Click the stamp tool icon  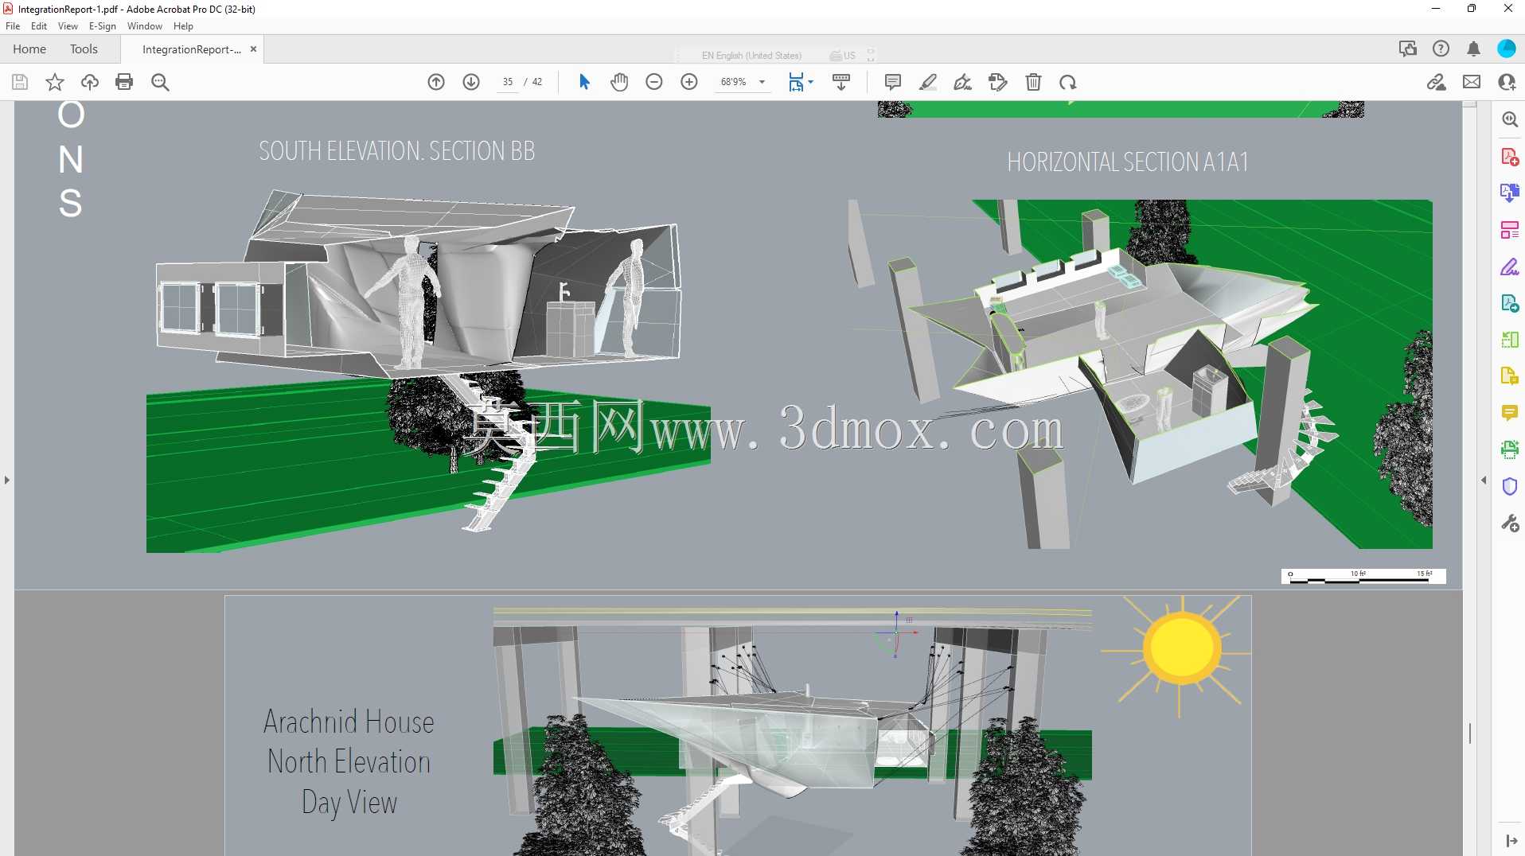pos(998,82)
